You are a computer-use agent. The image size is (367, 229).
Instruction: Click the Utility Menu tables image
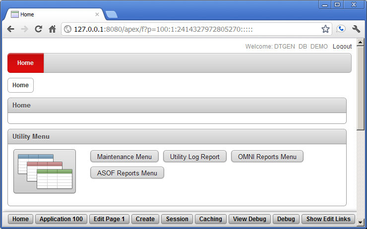point(45,171)
